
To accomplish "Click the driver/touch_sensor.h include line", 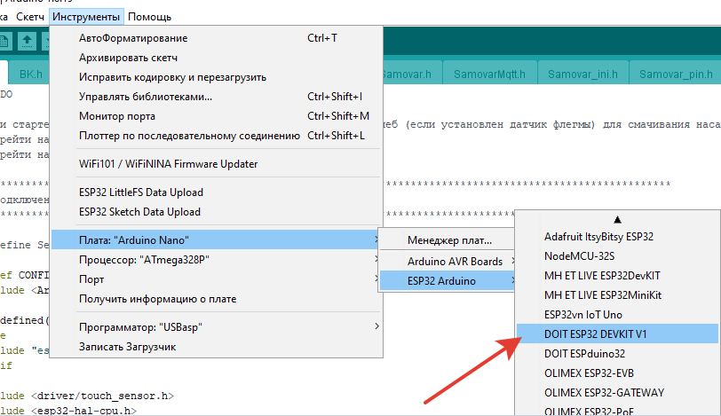I will 87,396.
